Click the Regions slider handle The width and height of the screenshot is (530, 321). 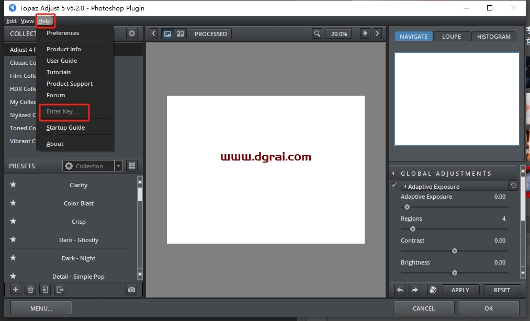[x=412, y=229]
